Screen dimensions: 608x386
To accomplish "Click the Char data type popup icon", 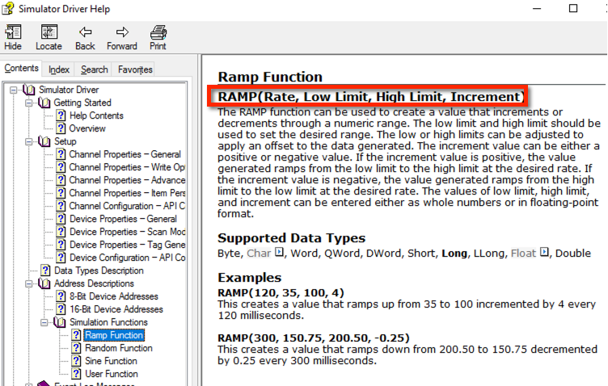I will 279,254.
